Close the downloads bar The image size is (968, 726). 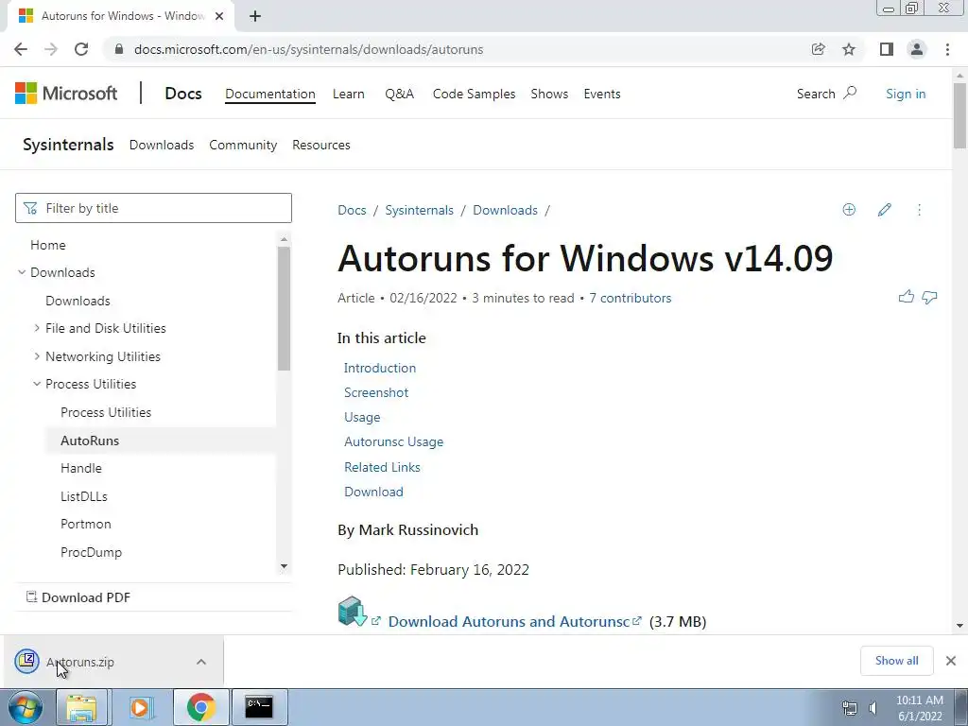click(951, 661)
